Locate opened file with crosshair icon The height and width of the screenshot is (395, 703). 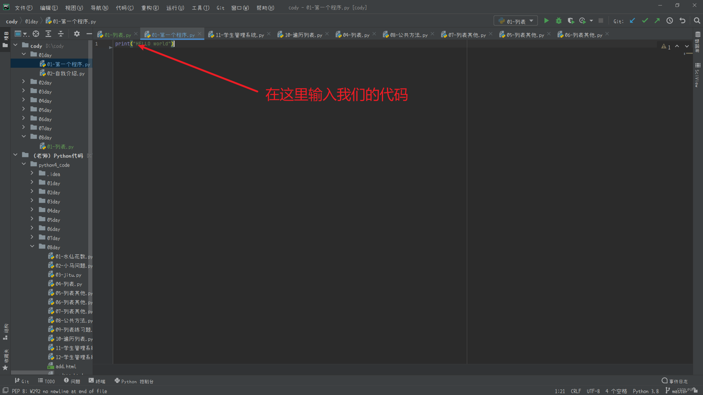click(x=36, y=34)
